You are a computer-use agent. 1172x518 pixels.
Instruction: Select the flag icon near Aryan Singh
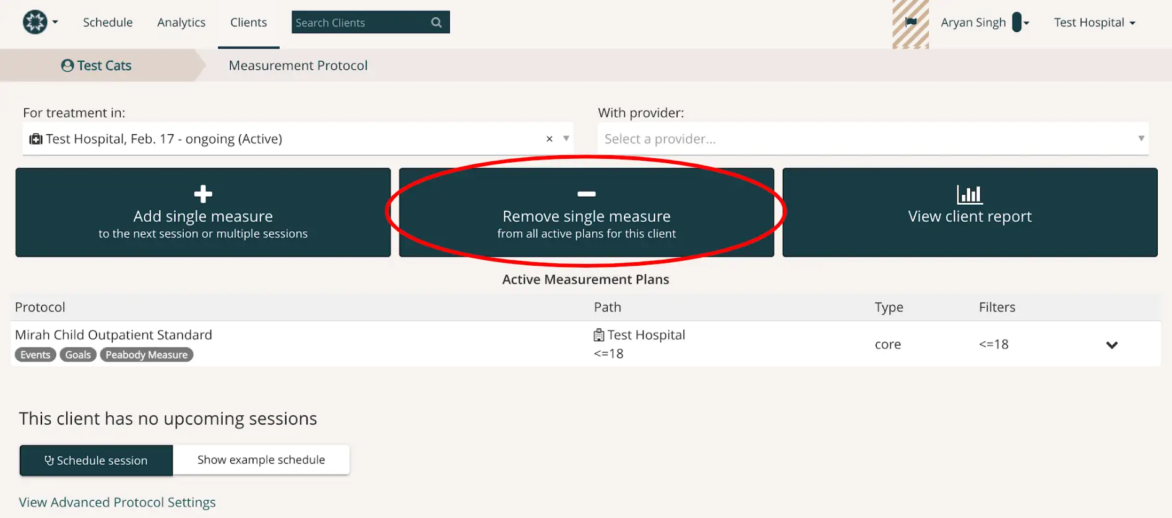pyautogui.click(x=910, y=22)
